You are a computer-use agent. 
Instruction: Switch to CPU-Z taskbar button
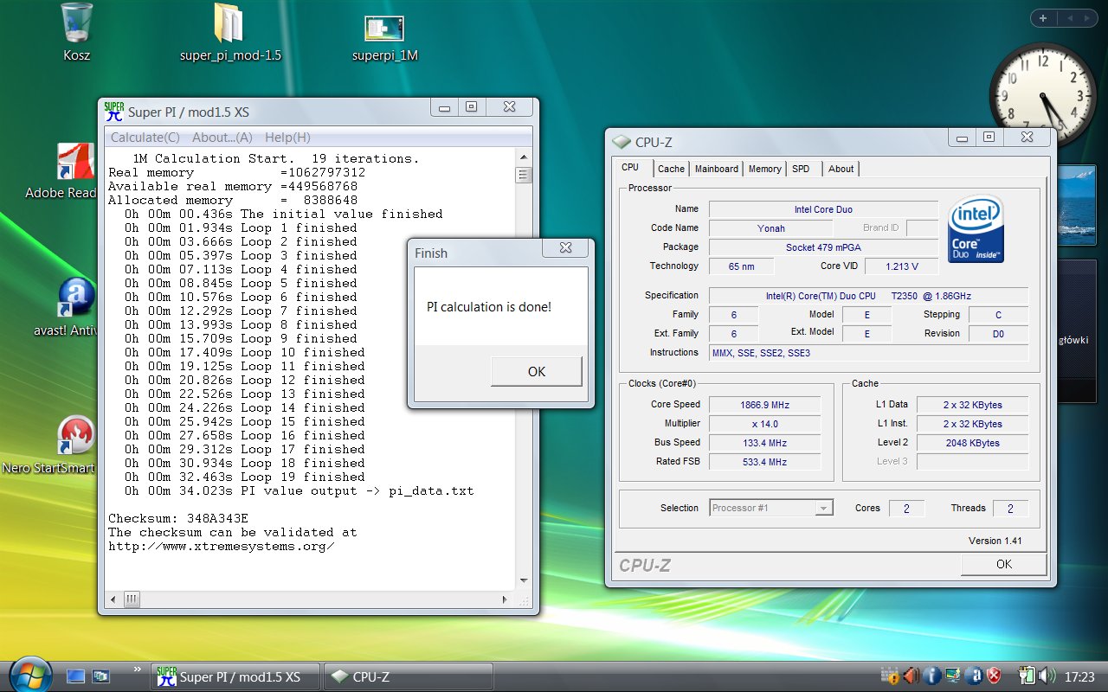[408, 676]
